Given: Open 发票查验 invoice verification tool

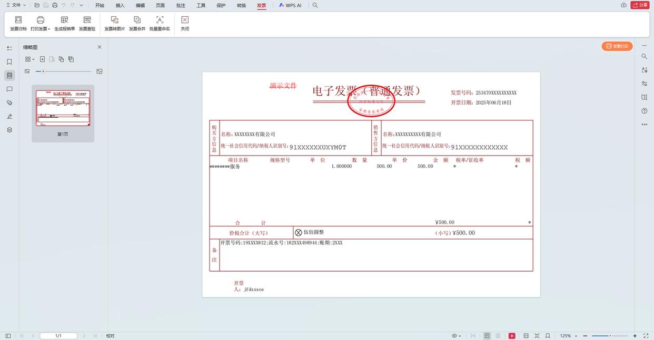Looking at the screenshot, I should click(86, 23).
